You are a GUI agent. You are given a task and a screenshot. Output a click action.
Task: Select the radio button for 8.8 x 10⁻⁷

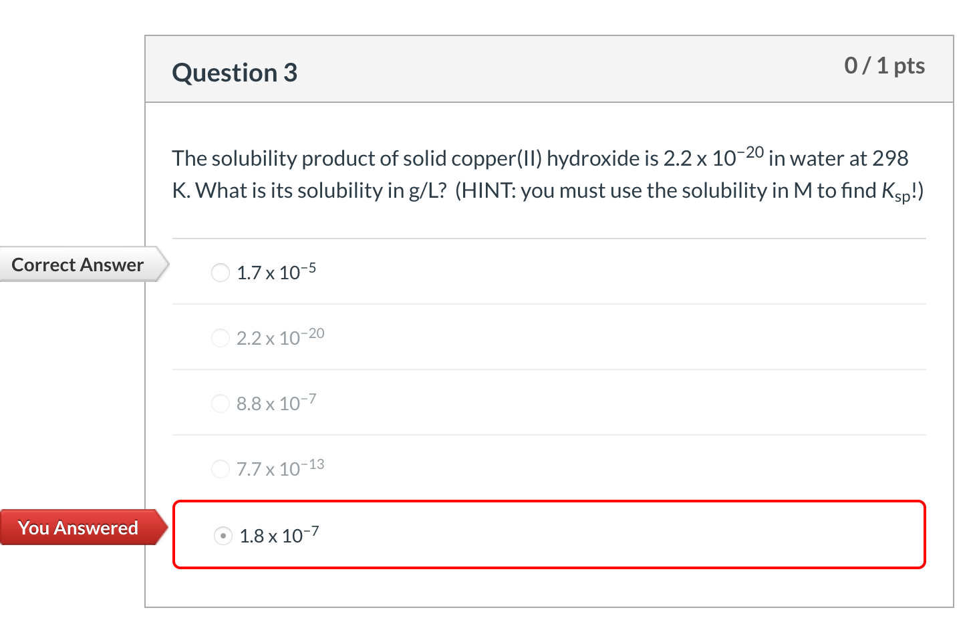pyautogui.click(x=221, y=403)
